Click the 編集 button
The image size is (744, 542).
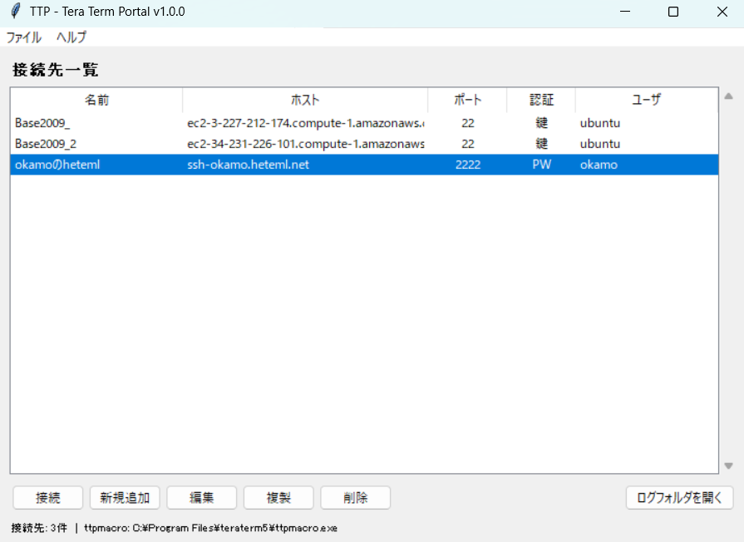pyautogui.click(x=202, y=497)
